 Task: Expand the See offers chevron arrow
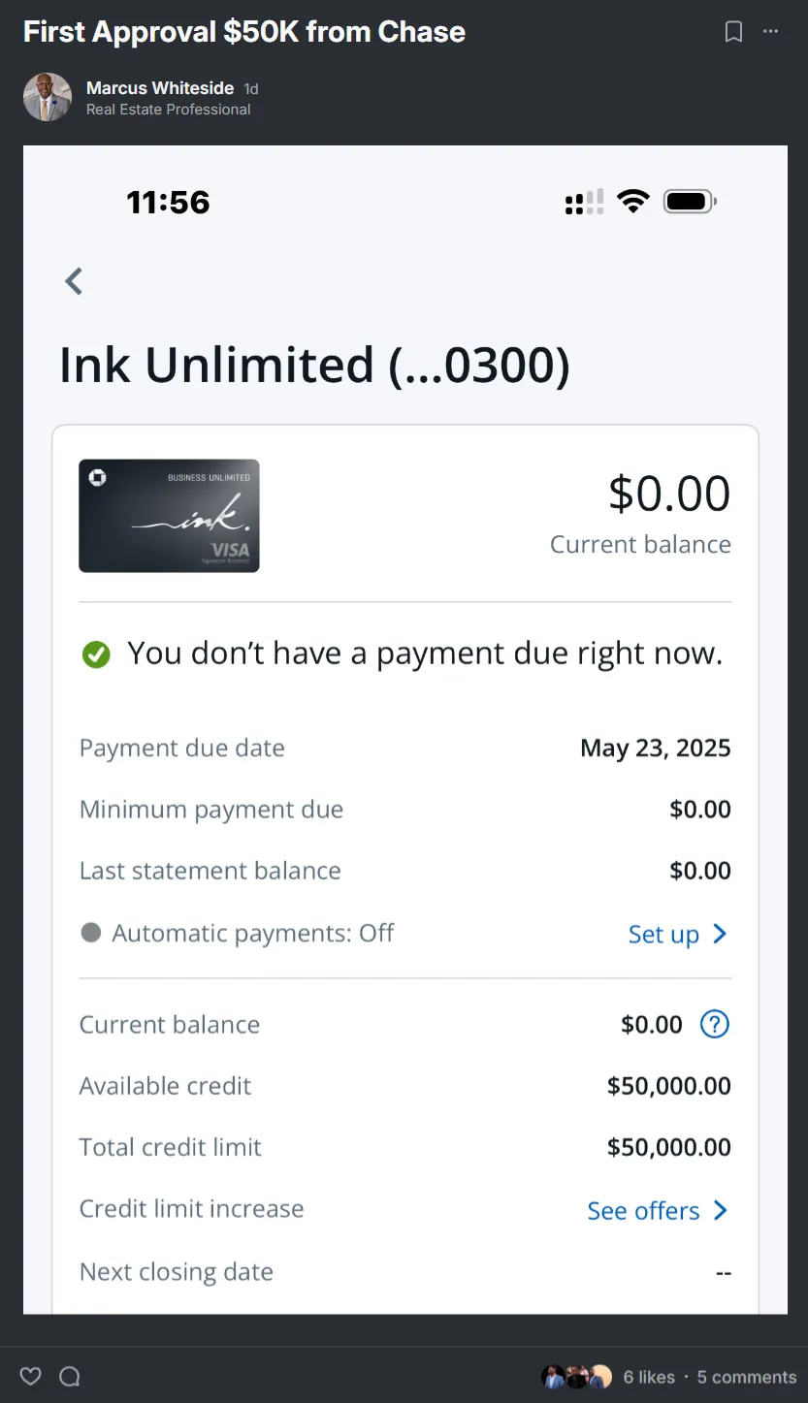point(720,1210)
